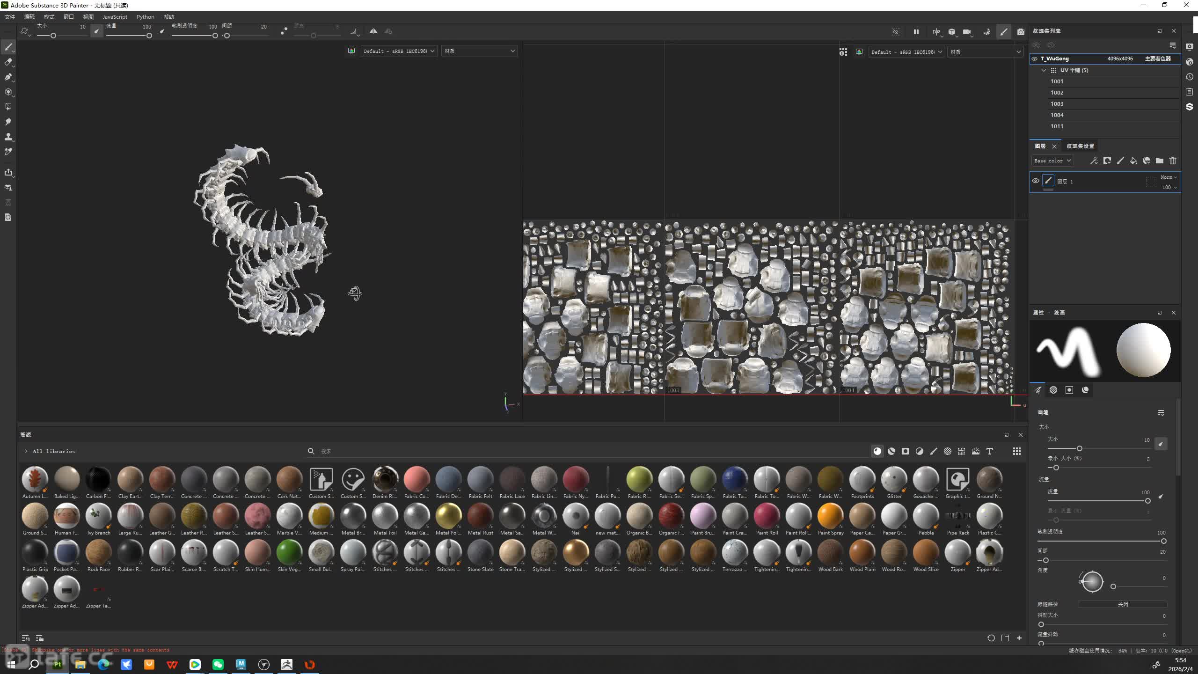This screenshot has height=674, width=1198.
Task: Add a folder in the layers panel
Action: 1159,161
